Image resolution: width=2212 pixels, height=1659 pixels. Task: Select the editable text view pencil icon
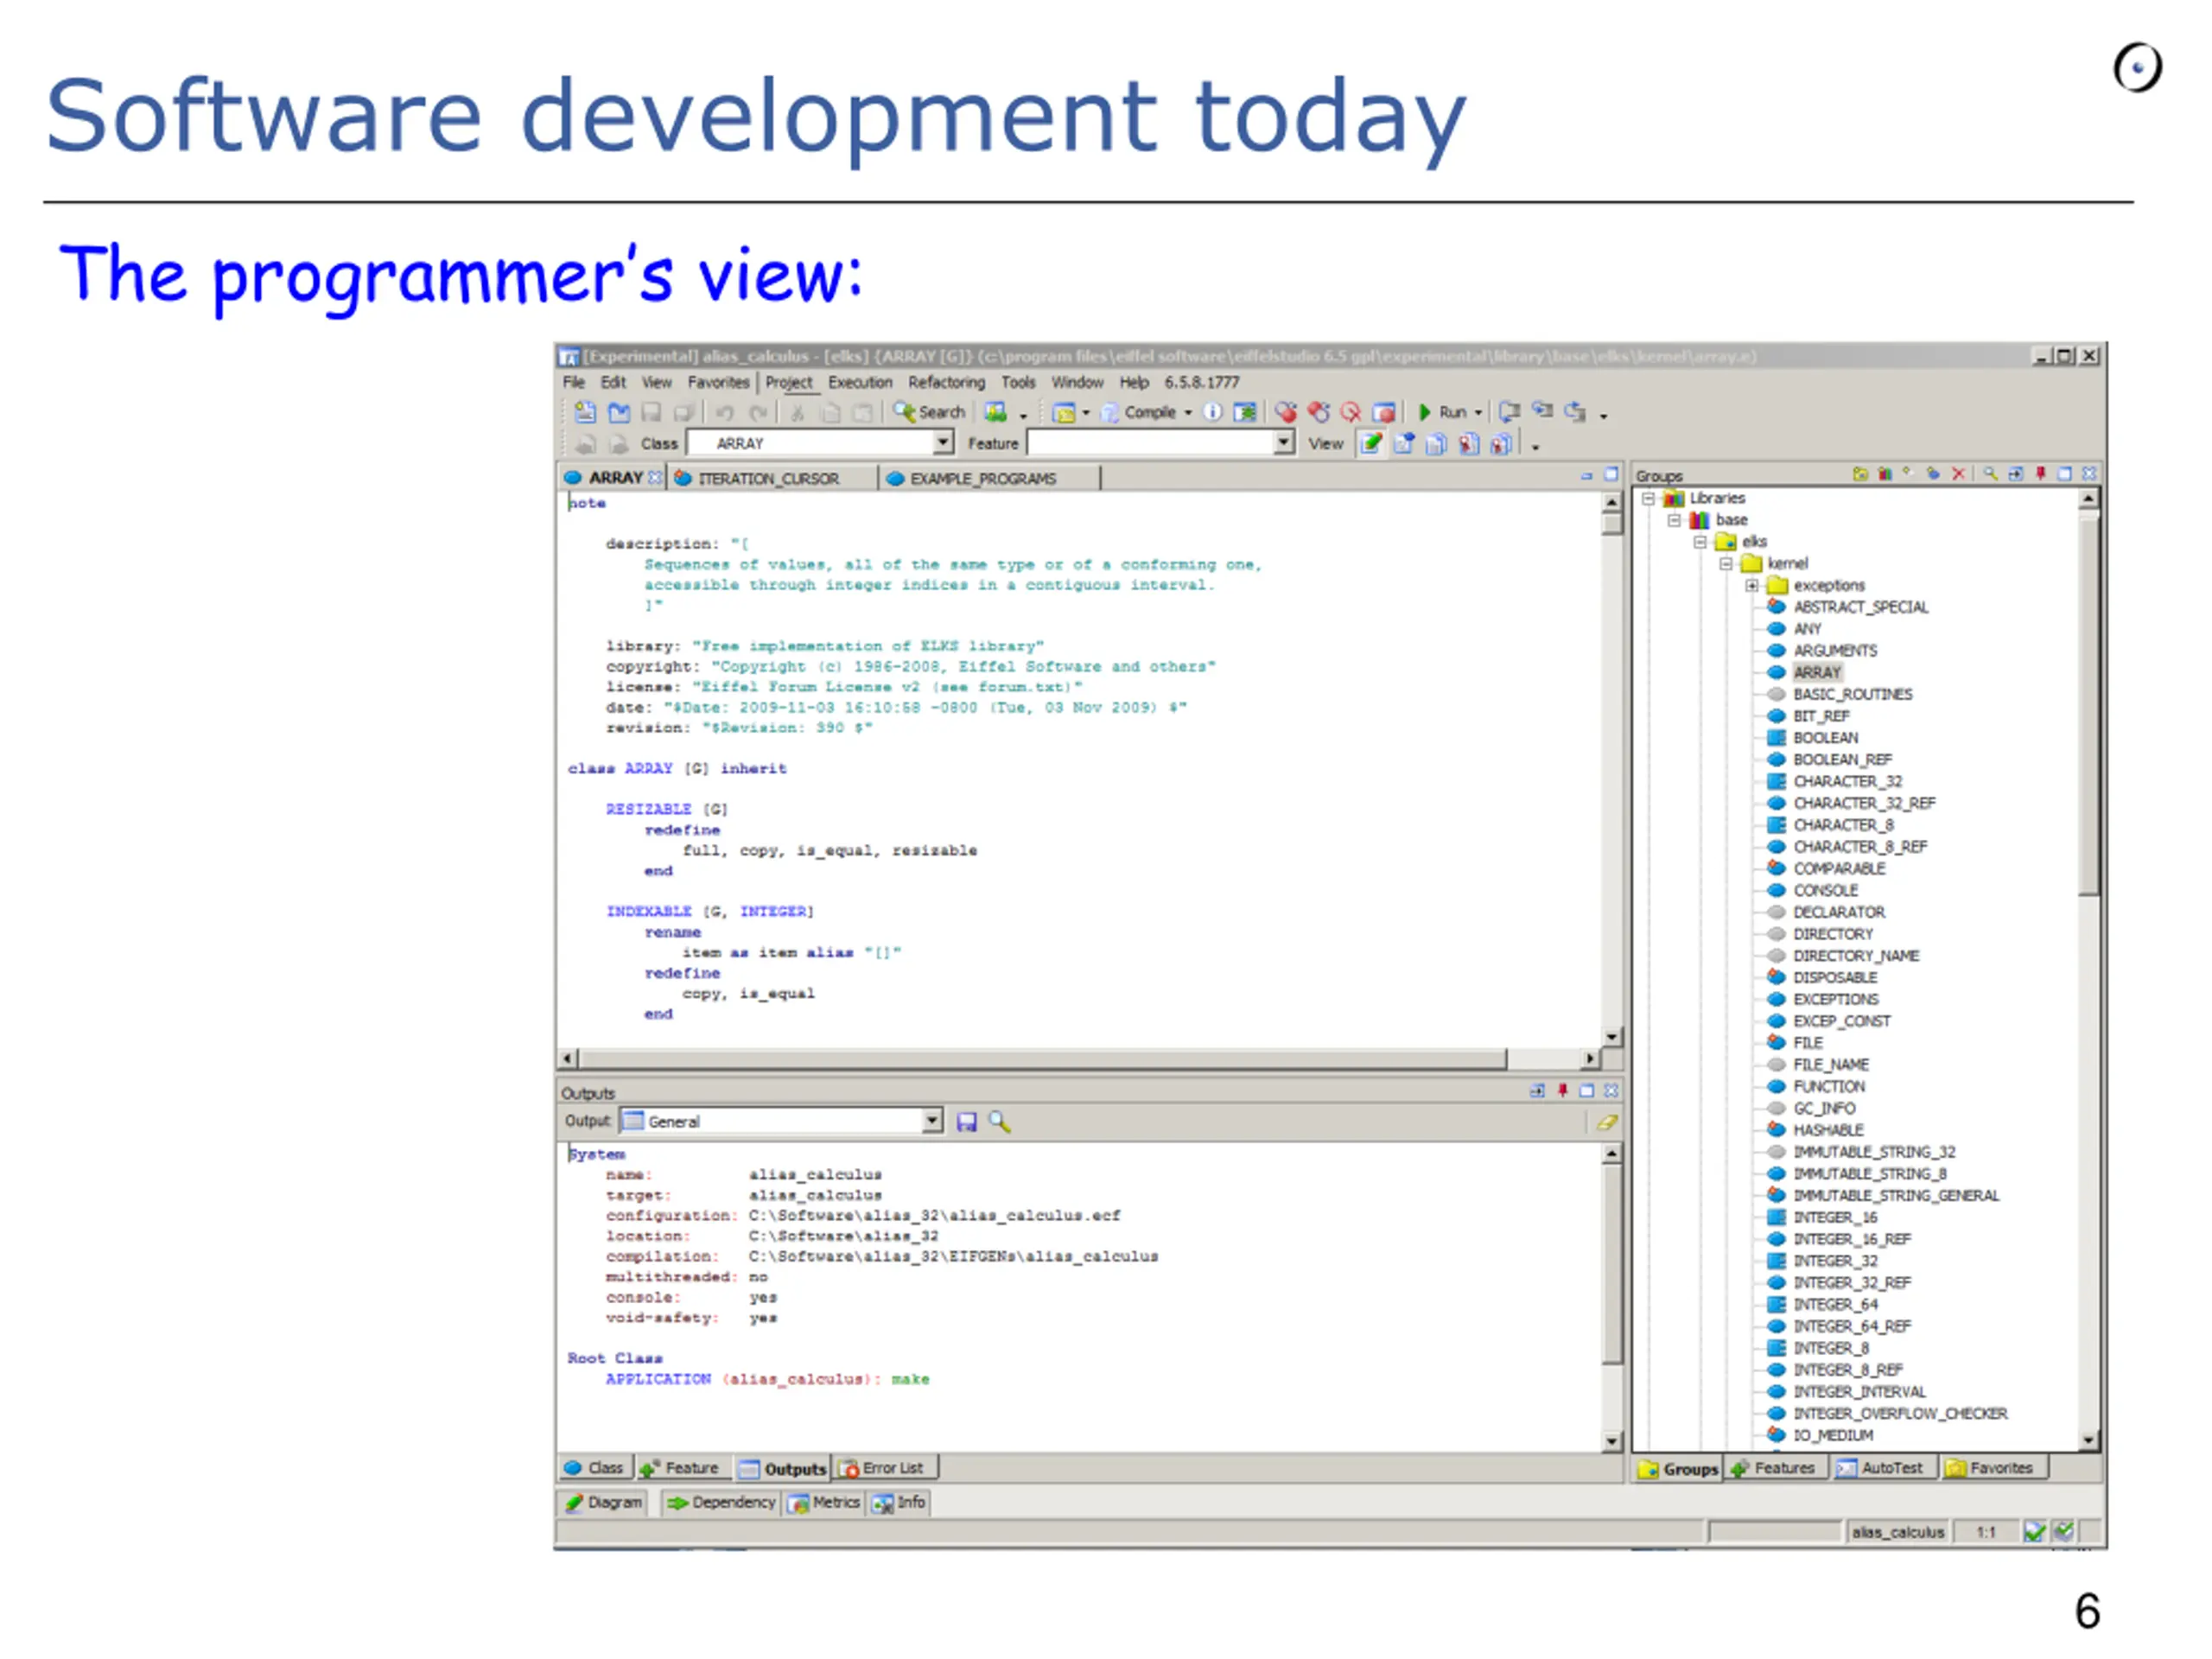tap(1371, 443)
